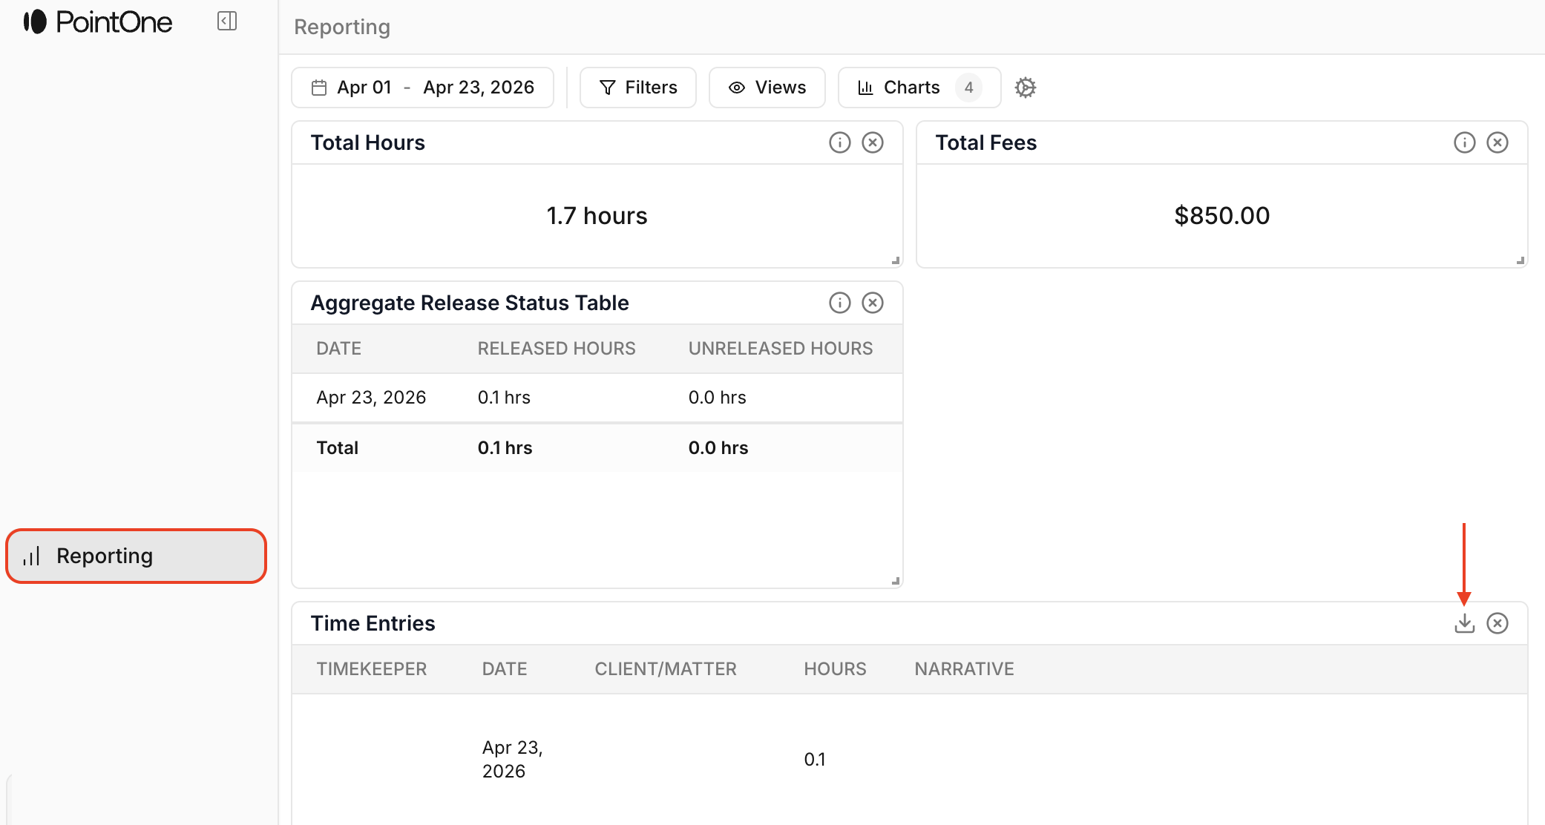
Task: Open the report settings gear
Action: (x=1026, y=88)
